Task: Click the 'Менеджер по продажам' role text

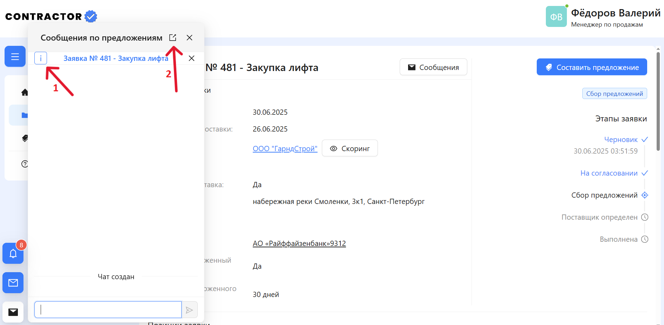Action: pos(607,24)
